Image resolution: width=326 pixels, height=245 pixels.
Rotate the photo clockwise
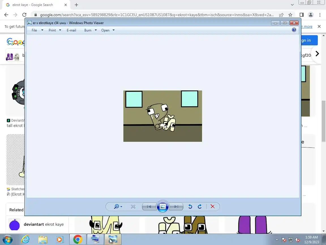click(200, 206)
